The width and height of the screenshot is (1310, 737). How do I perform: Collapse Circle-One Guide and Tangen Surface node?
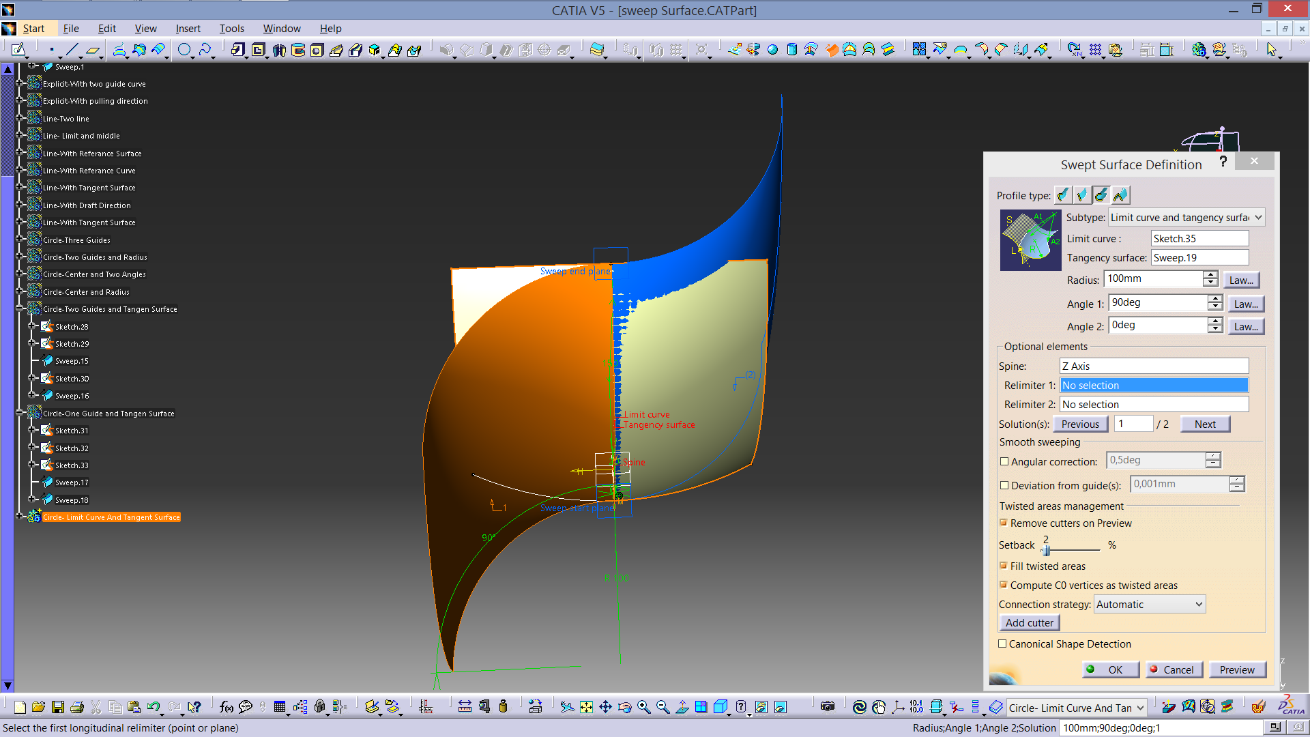point(20,413)
